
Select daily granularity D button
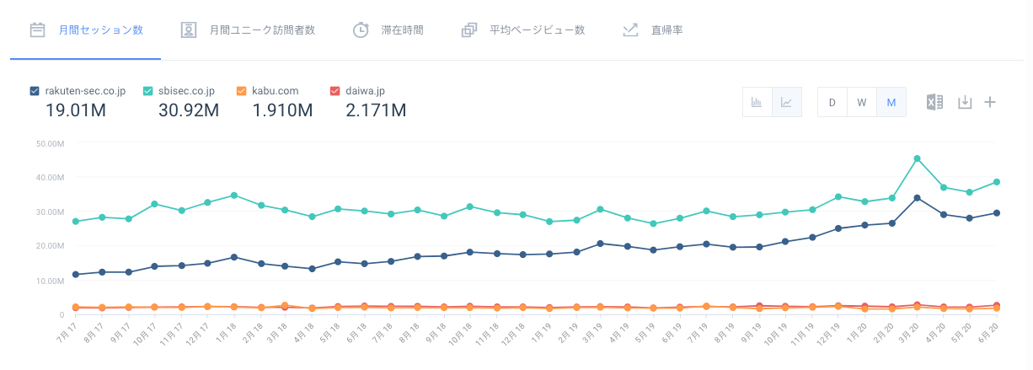832,102
